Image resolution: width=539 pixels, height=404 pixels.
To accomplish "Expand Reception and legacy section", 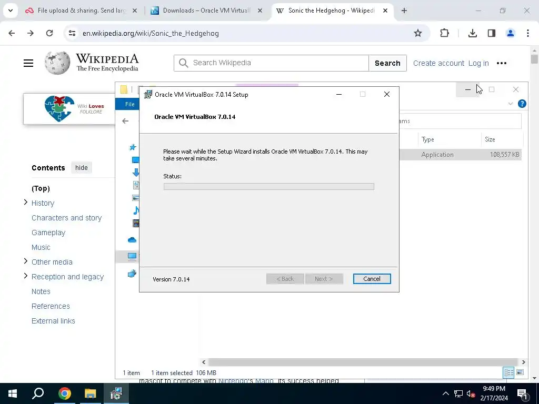I will pyautogui.click(x=25, y=276).
